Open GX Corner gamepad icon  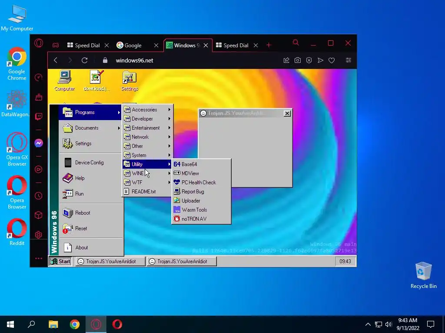coord(56,45)
